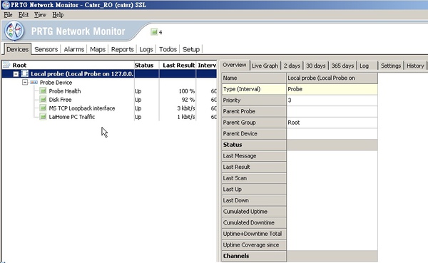Open the Todos tab

(168, 49)
